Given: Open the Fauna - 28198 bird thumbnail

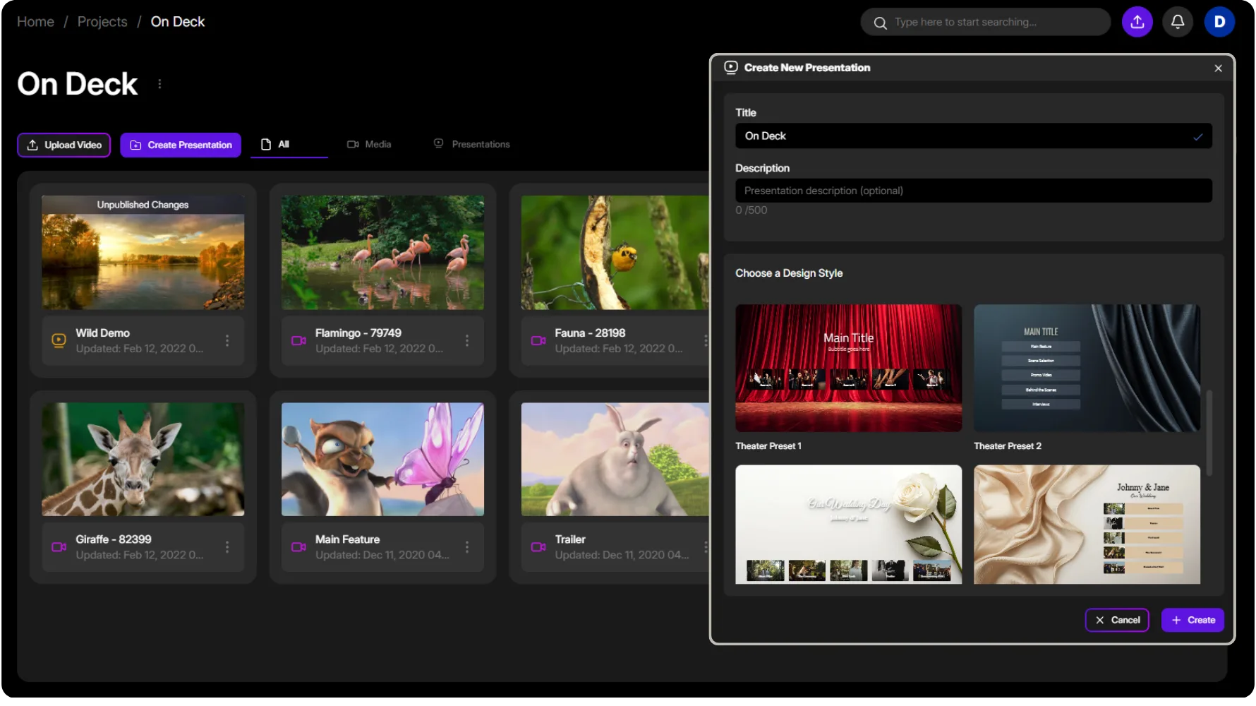Looking at the screenshot, I should [615, 253].
